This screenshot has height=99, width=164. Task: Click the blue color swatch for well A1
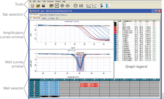115,35
